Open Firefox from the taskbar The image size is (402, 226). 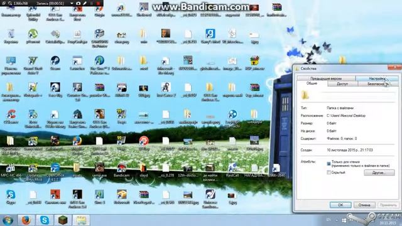[26, 220]
